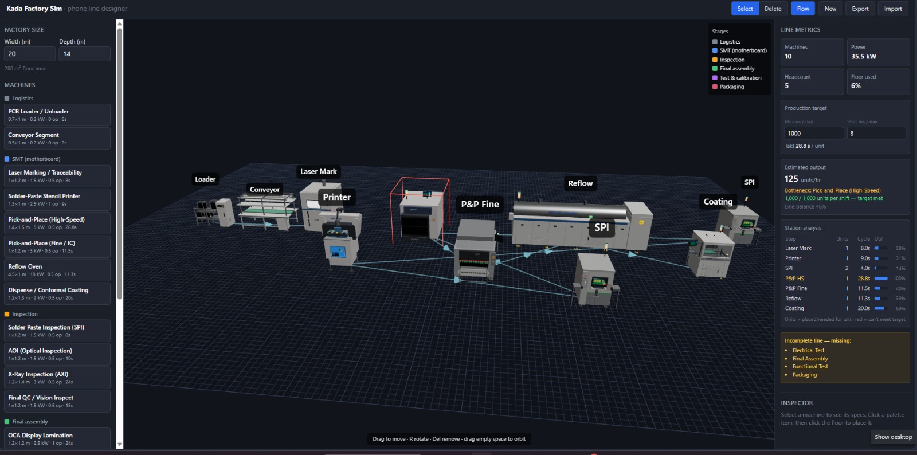Click the Show desktop button

point(893,437)
